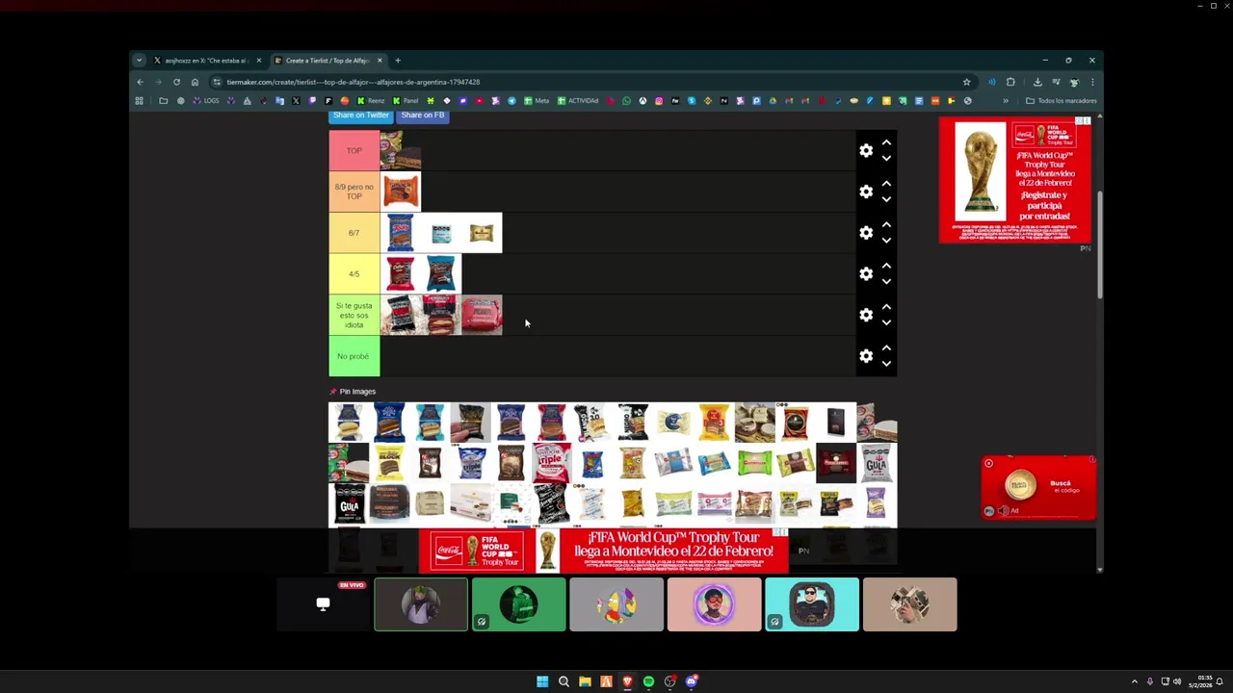Viewport: 1233px width, 693px height.
Task: Bookmark this page with the star icon
Action: 966,82
